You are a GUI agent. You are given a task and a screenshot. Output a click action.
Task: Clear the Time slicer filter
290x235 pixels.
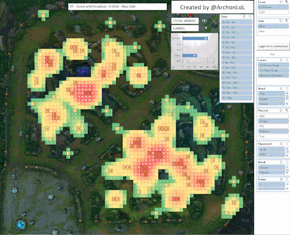250,17
